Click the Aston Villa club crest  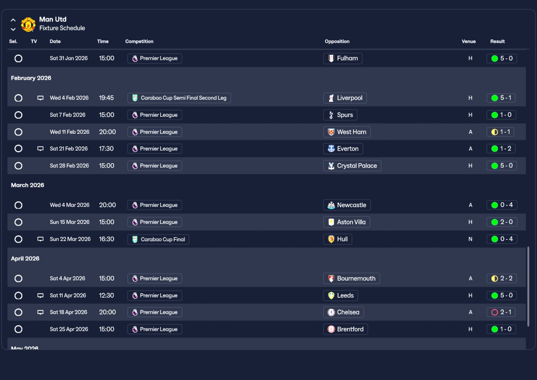point(331,222)
